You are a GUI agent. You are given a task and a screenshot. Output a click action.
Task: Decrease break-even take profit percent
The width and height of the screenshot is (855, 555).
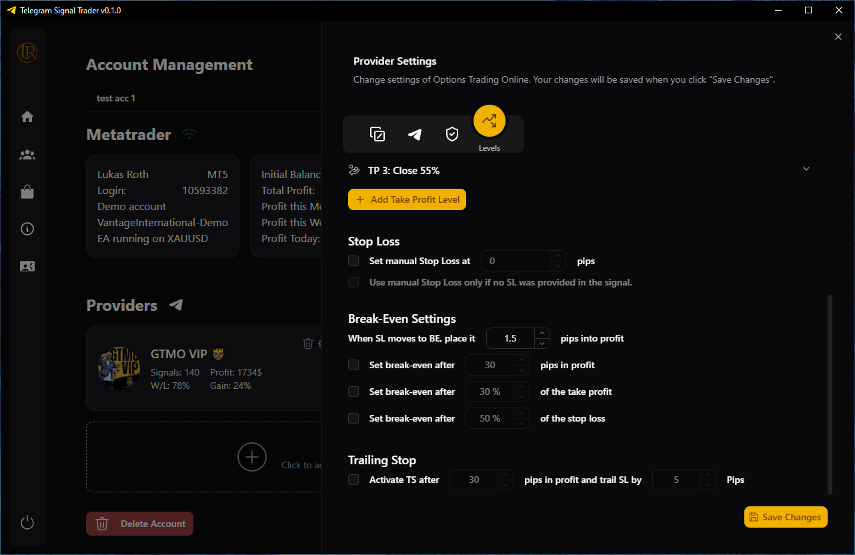[522, 397]
